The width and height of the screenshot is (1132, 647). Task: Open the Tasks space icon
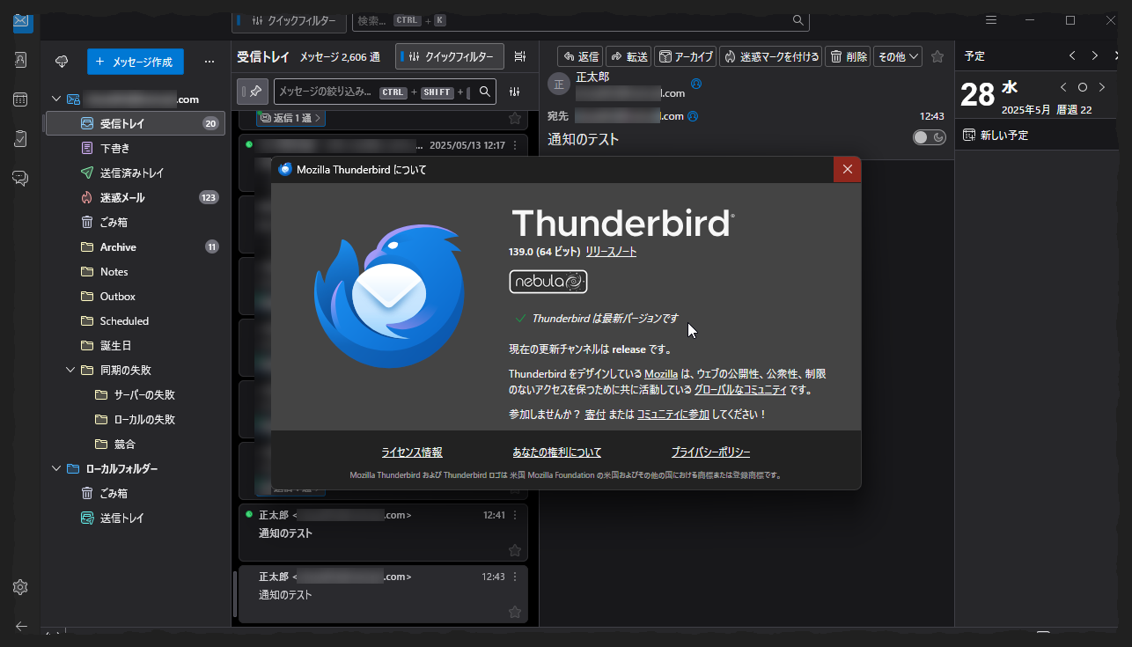click(20, 138)
